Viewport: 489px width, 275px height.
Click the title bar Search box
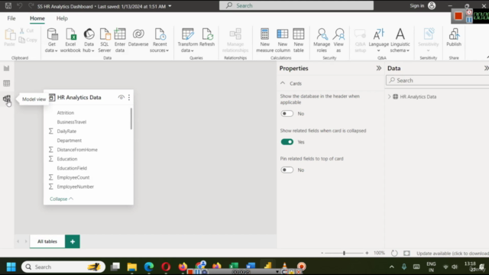pyautogui.click(x=296, y=5)
